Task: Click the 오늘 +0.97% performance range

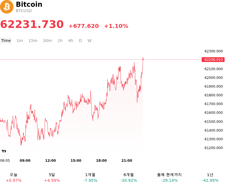Action: pos(14,178)
